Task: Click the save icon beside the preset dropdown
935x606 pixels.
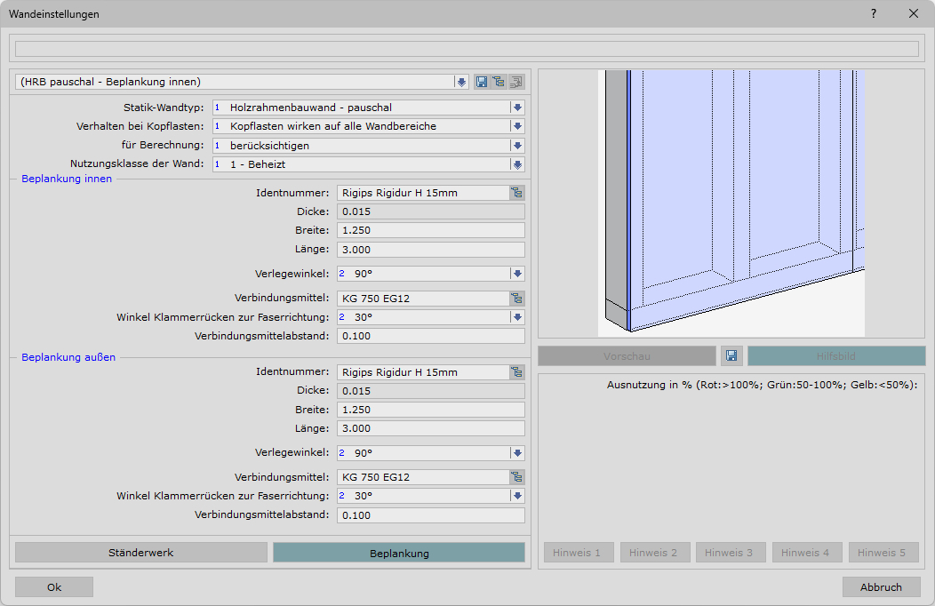Action: (x=482, y=82)
